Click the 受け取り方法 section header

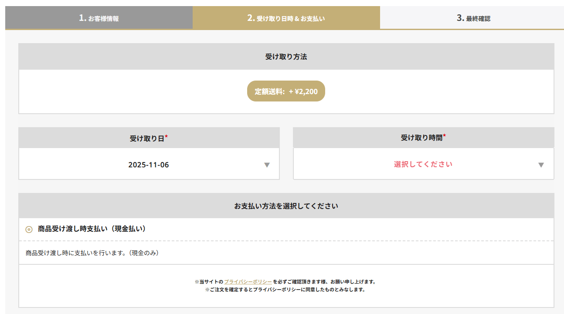click(x=286, y=57)
